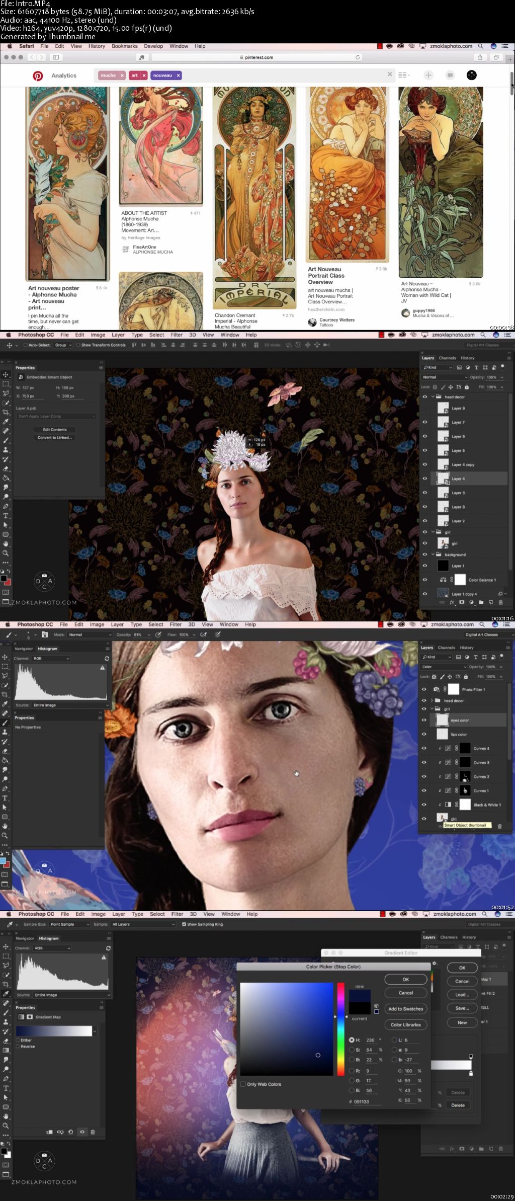Click the Edit Contents button

click(x=55, y=430)
